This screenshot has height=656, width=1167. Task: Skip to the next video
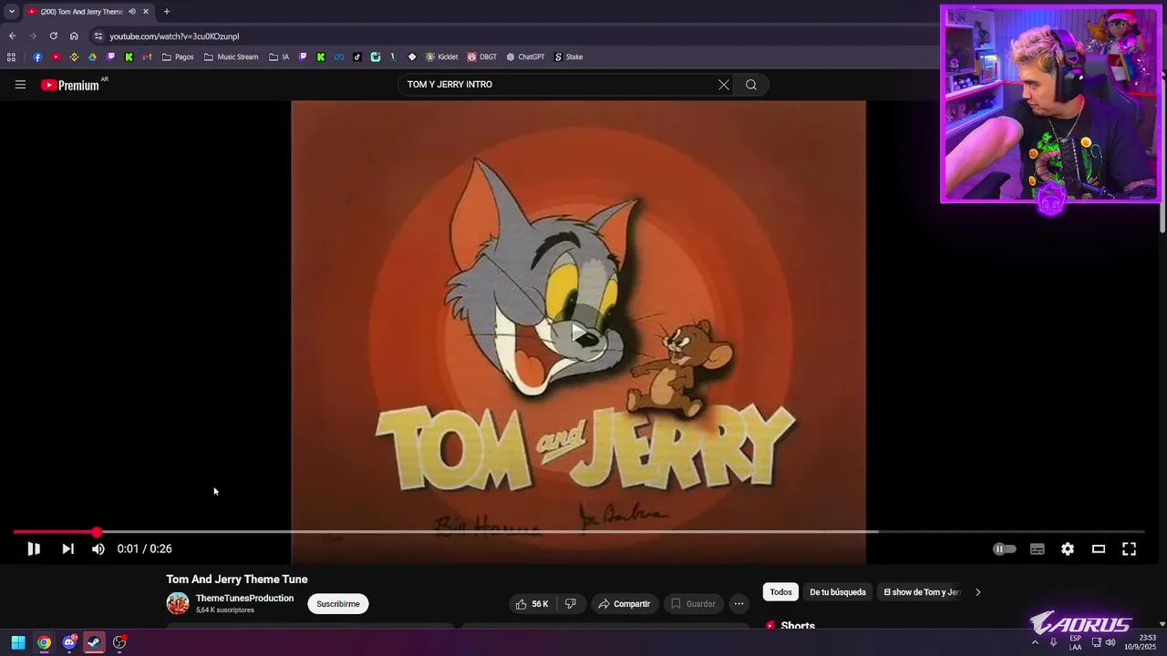click(x=67, y=548)
